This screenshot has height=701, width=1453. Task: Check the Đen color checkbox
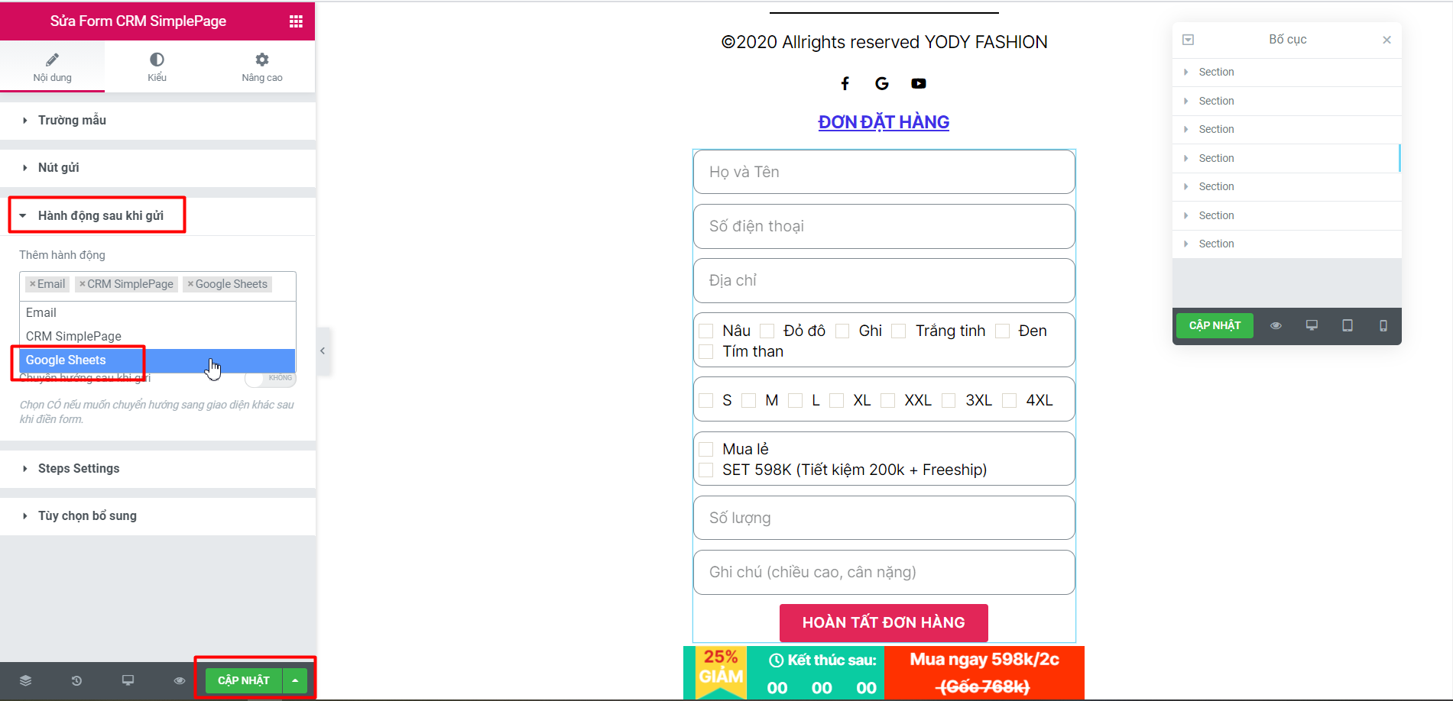tap(1003, 331)
